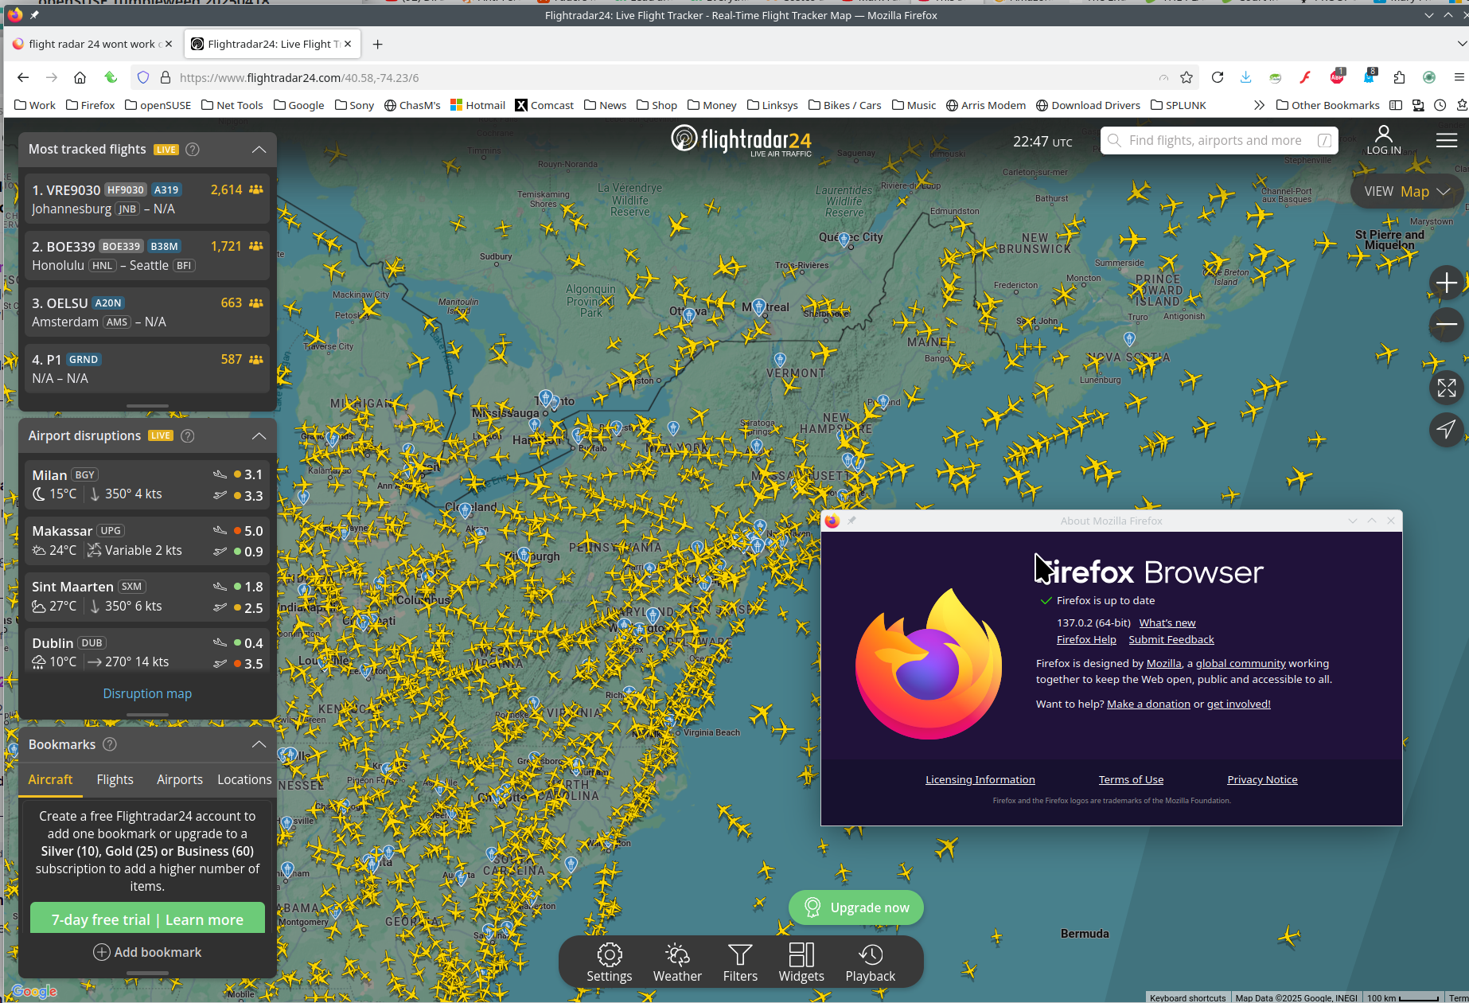Toggle fullscreen map view

tap(1446, 388)
